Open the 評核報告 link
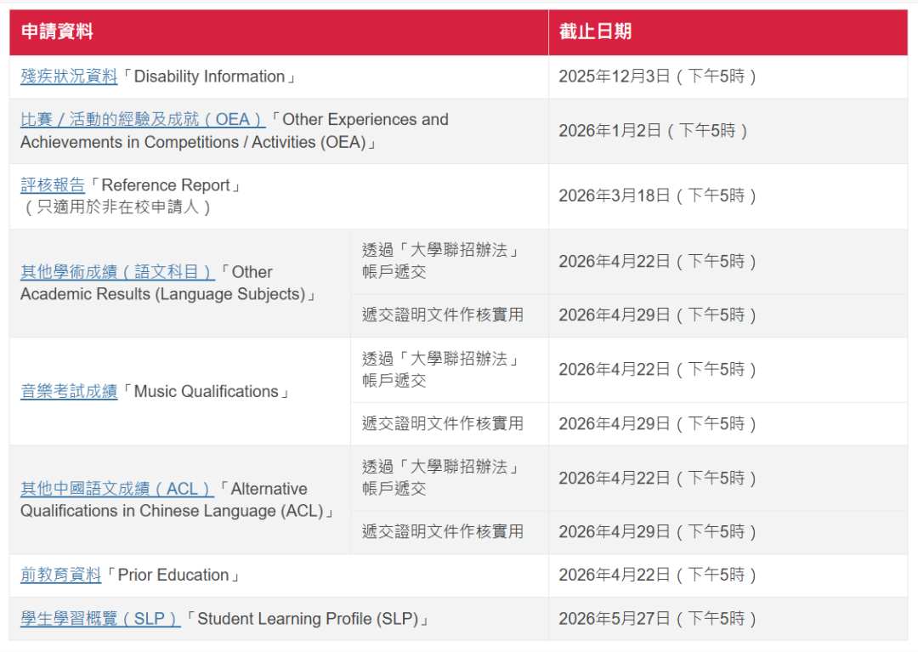 (53, 185)
